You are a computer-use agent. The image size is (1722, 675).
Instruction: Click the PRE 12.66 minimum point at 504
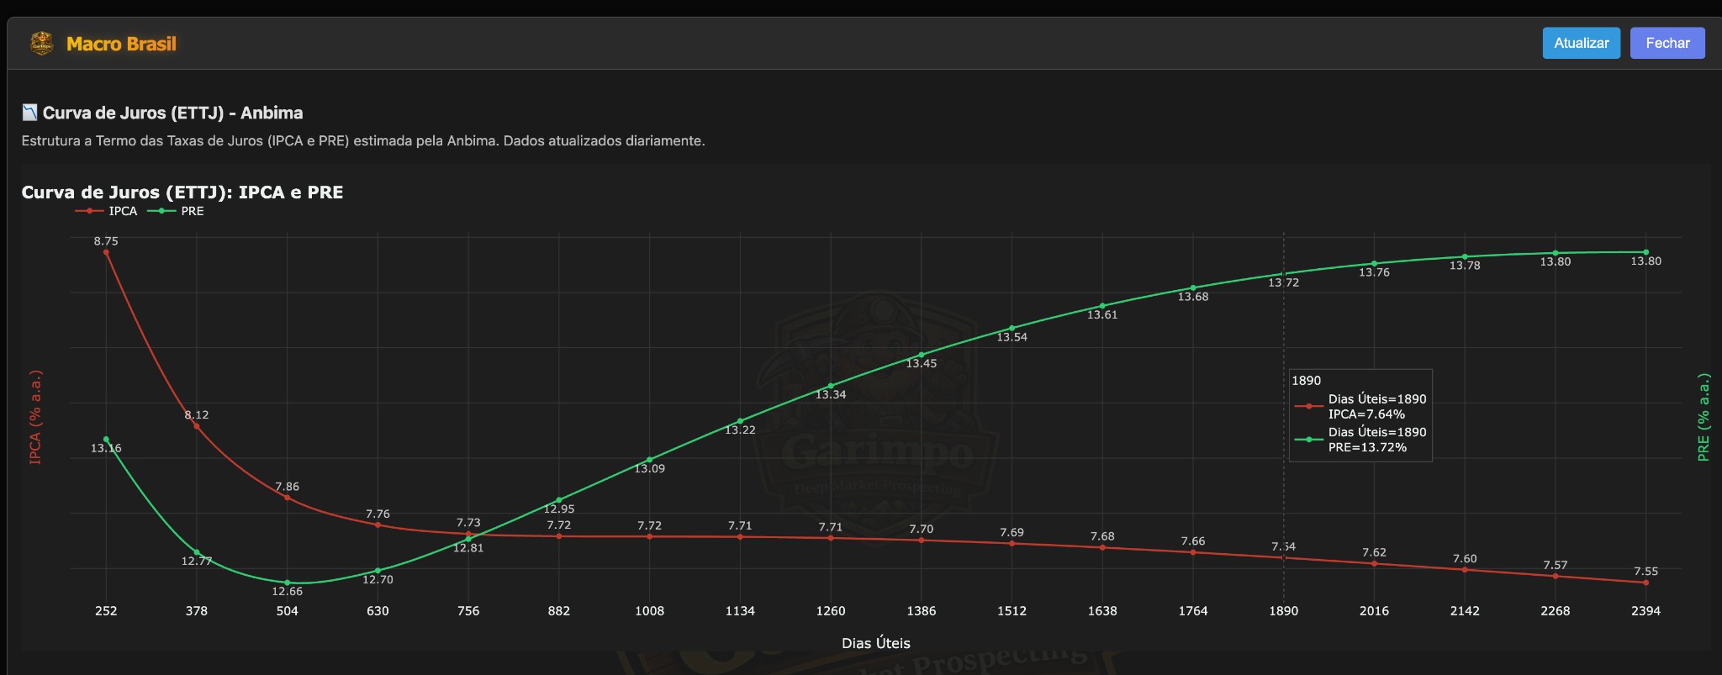tap(288, 583)
